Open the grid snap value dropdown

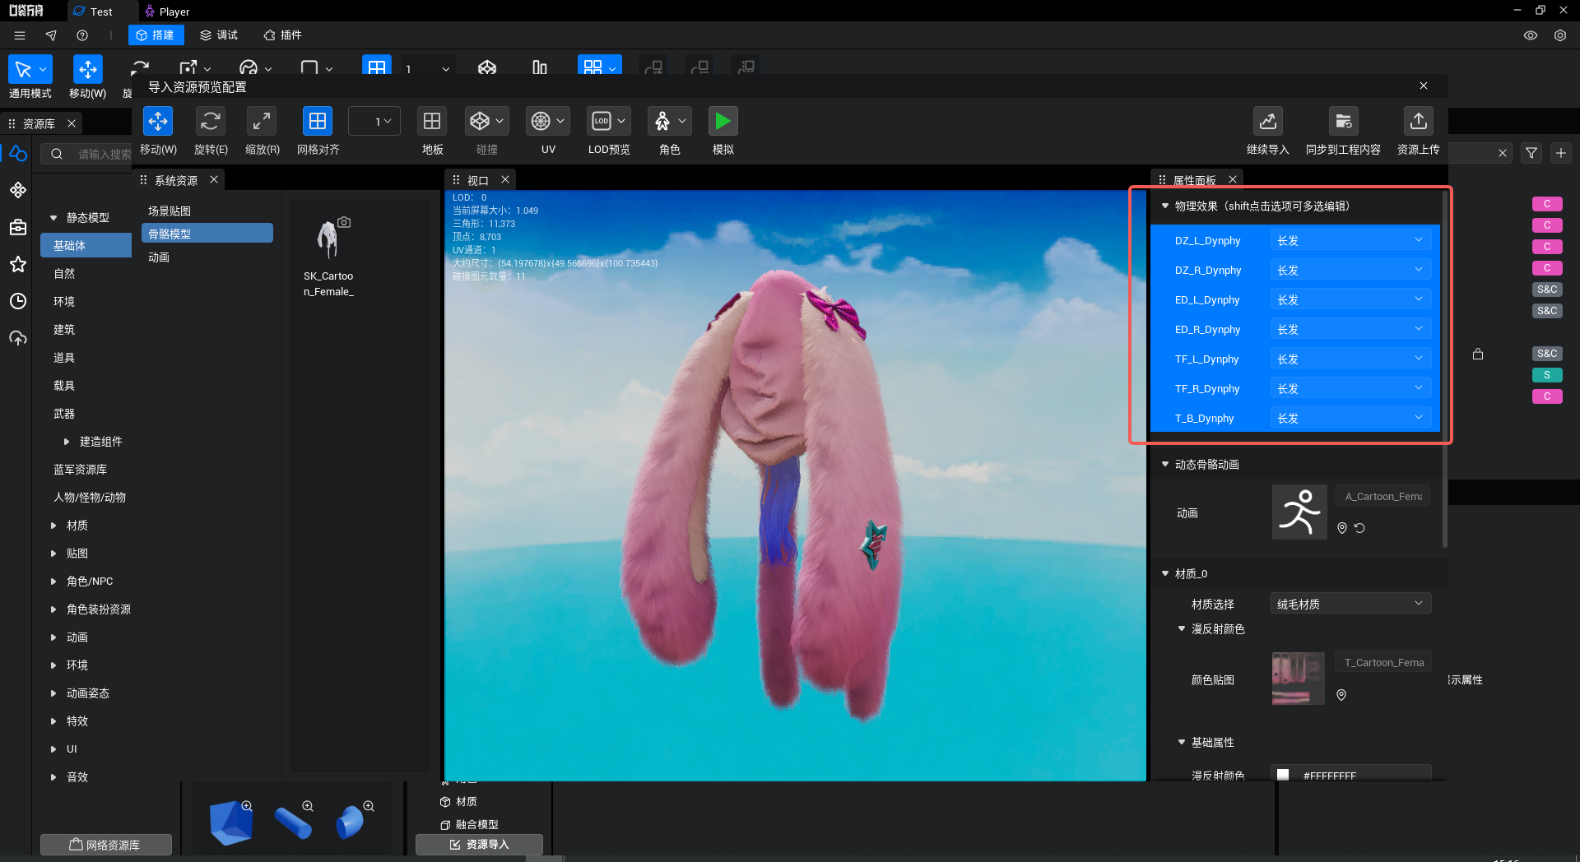coord(375,122)
